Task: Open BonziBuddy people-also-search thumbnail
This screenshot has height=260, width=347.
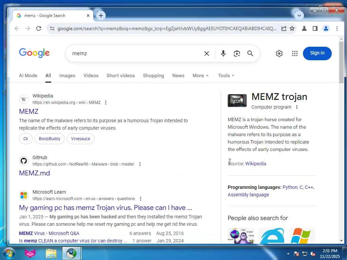Action: [x=241, y=236]
